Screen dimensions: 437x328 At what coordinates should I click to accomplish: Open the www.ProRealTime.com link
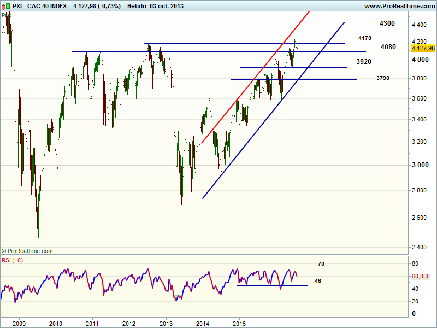(399, 6)
